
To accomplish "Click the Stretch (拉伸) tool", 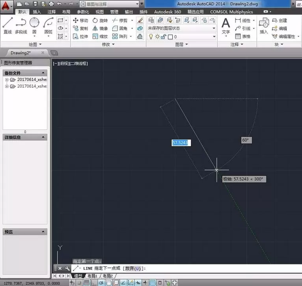I will click(80, 36).
